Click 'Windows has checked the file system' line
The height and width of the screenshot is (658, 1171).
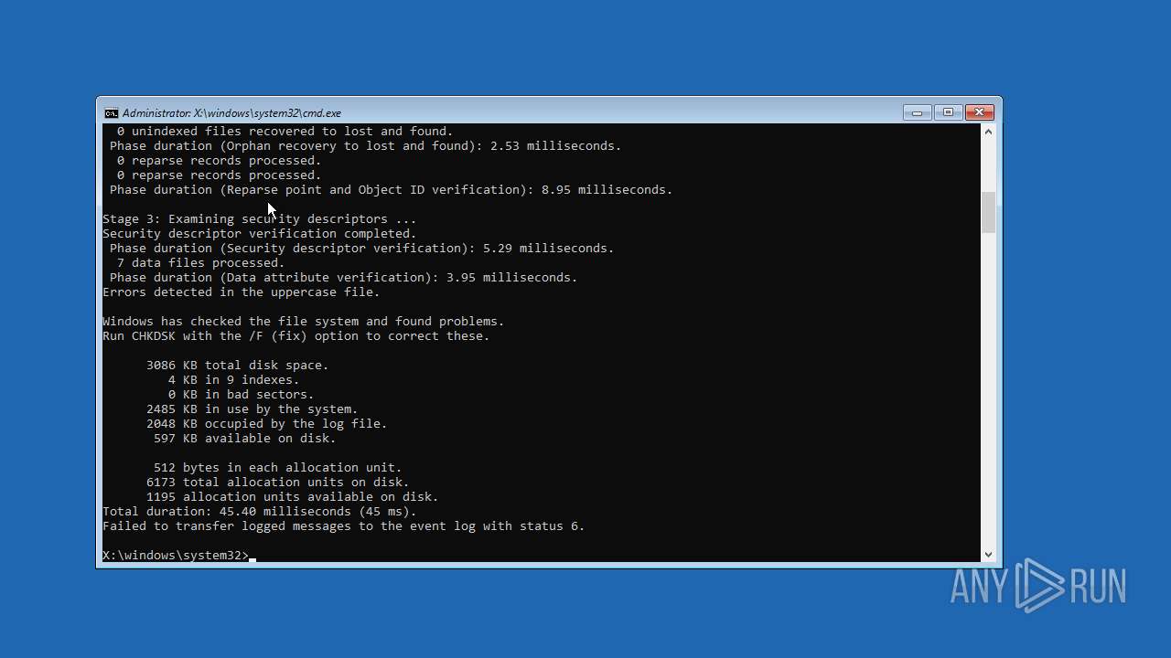(x=304, y=322)
